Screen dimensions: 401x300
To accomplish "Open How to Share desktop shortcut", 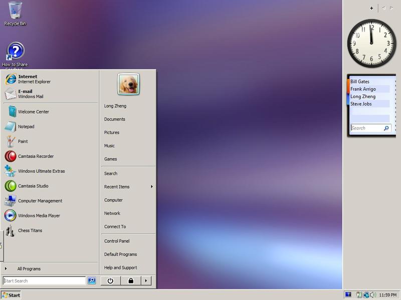I will [16, 51].
